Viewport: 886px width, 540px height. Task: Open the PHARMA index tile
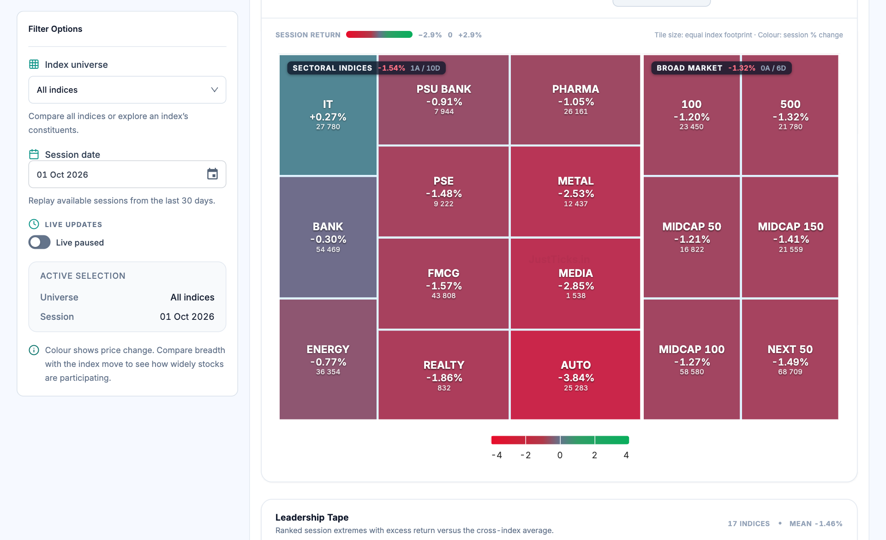pyautogui.click(x=575, y=100)
